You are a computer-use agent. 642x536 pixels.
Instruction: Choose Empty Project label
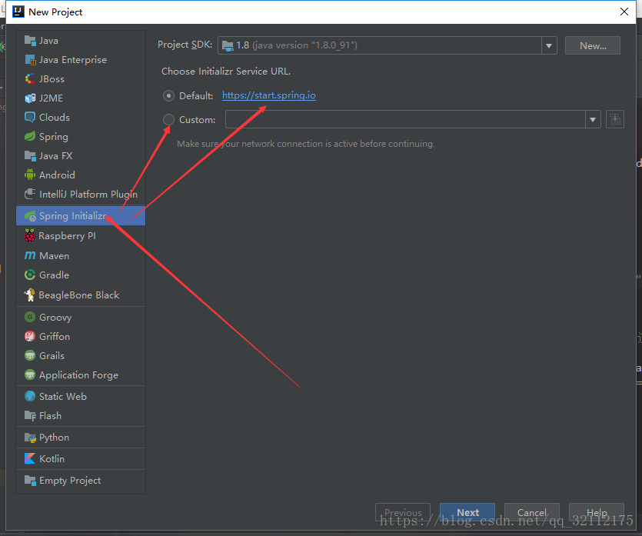[70, 481]
